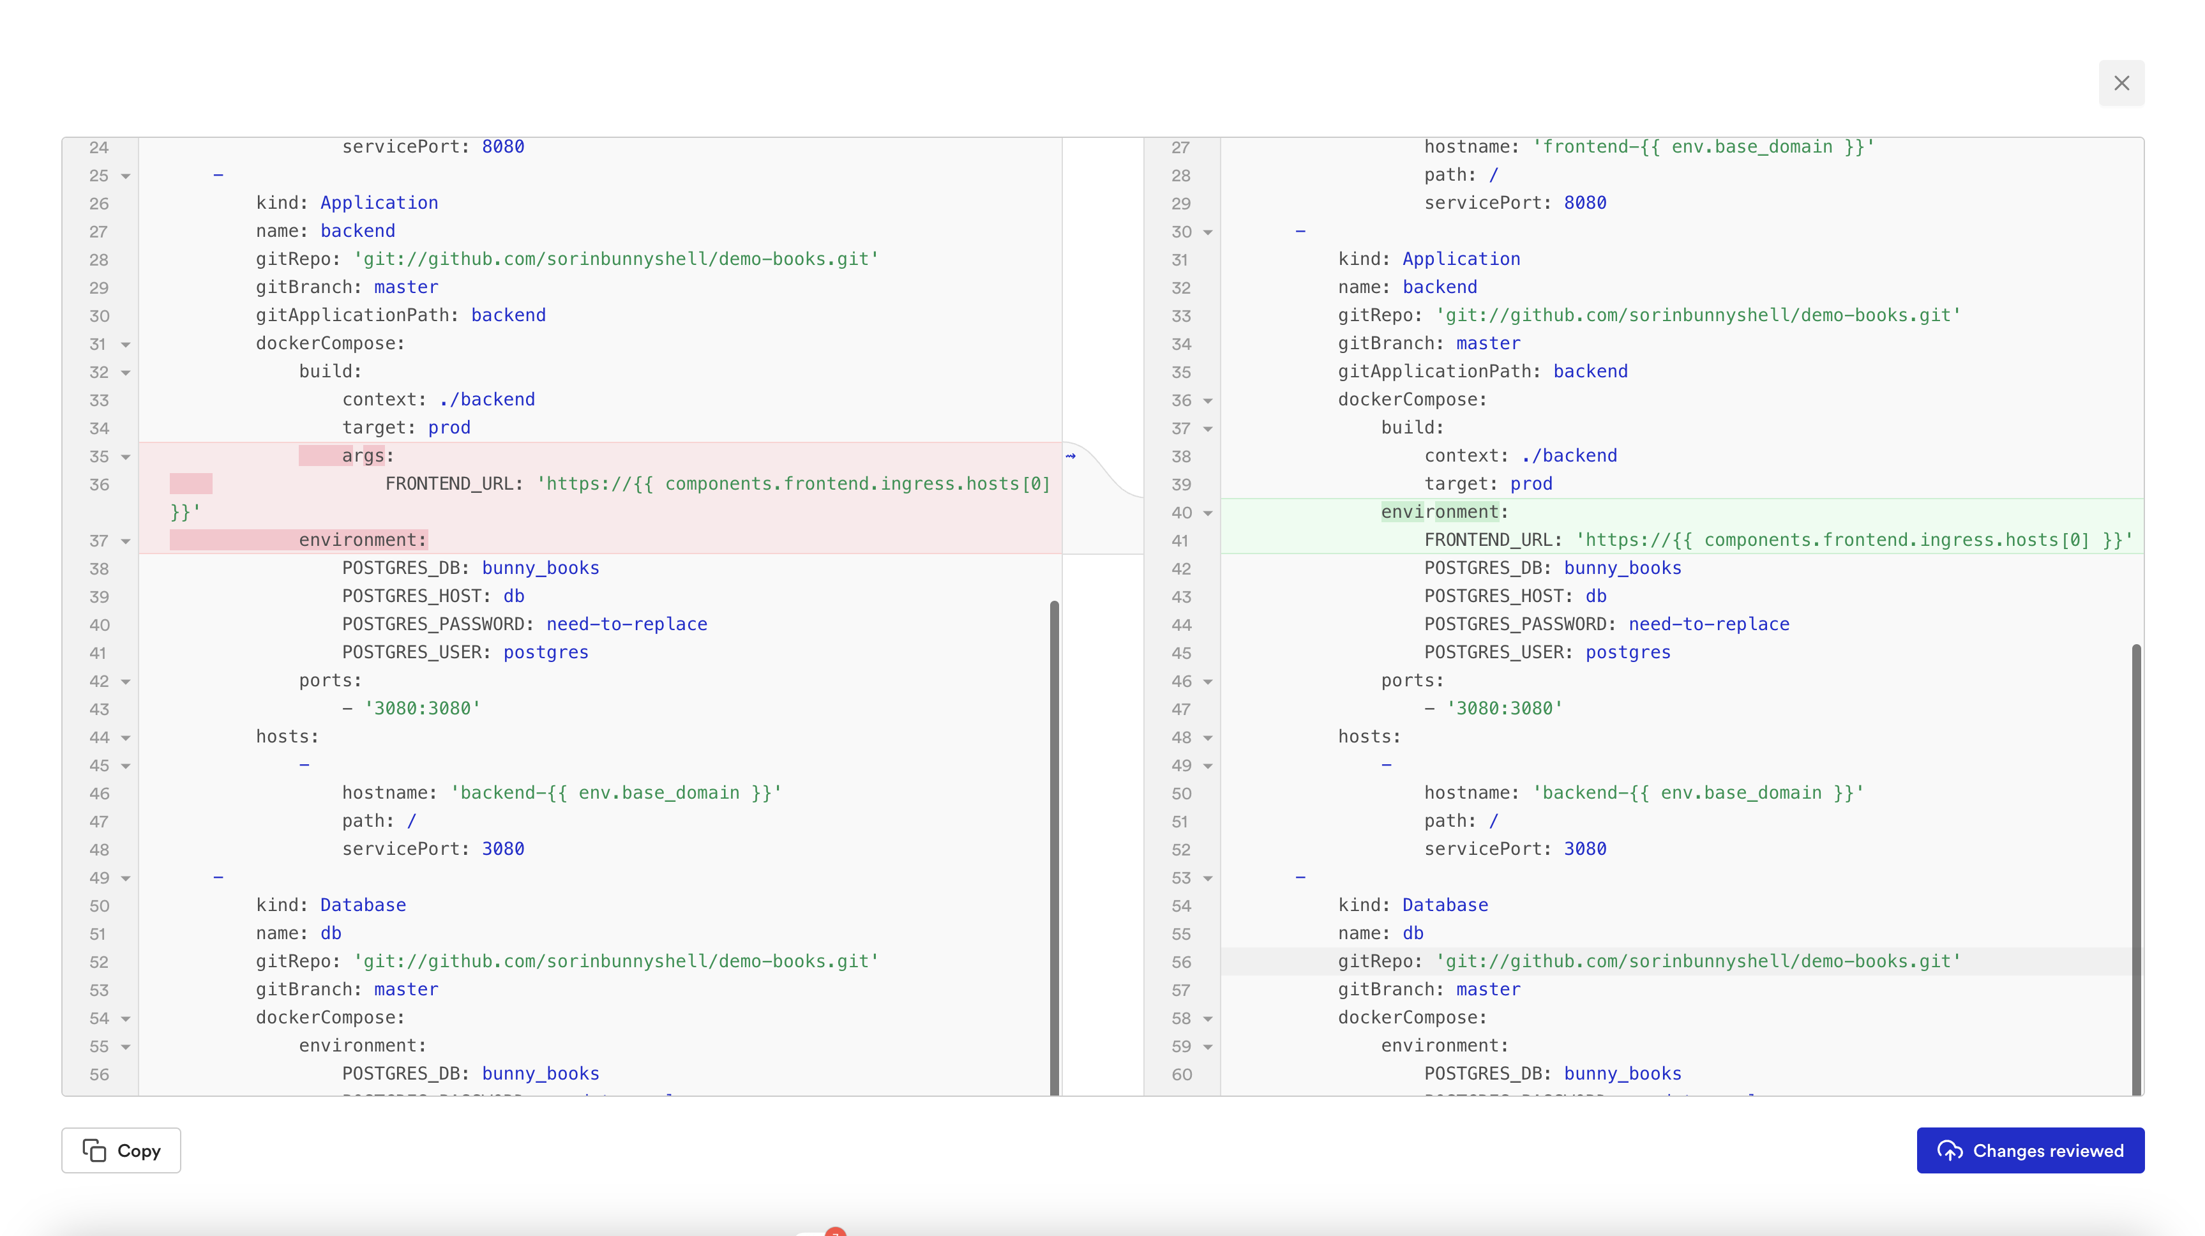Fold environment block at right line 40
The width and height of the screenshot is (2205, 1236).
click(x=1208, y=513)
